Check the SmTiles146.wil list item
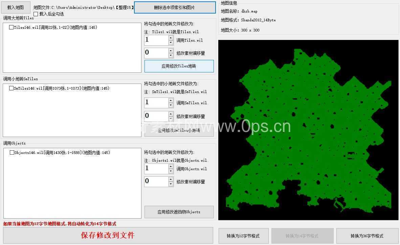This screenshot has width=400, height=245. 12,88
